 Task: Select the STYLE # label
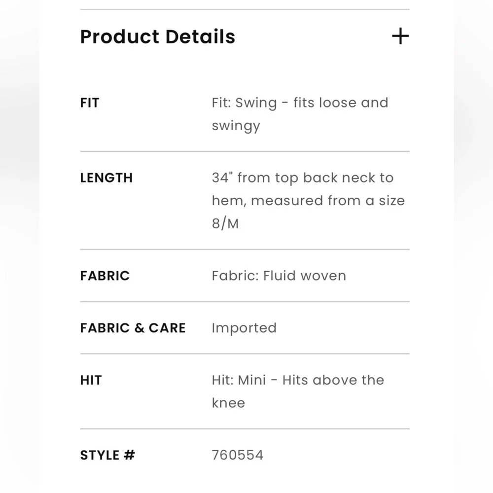[x=107, y=455]
